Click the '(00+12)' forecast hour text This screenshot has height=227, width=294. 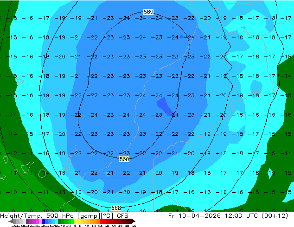pyautogui.click(x=275, y=216)
